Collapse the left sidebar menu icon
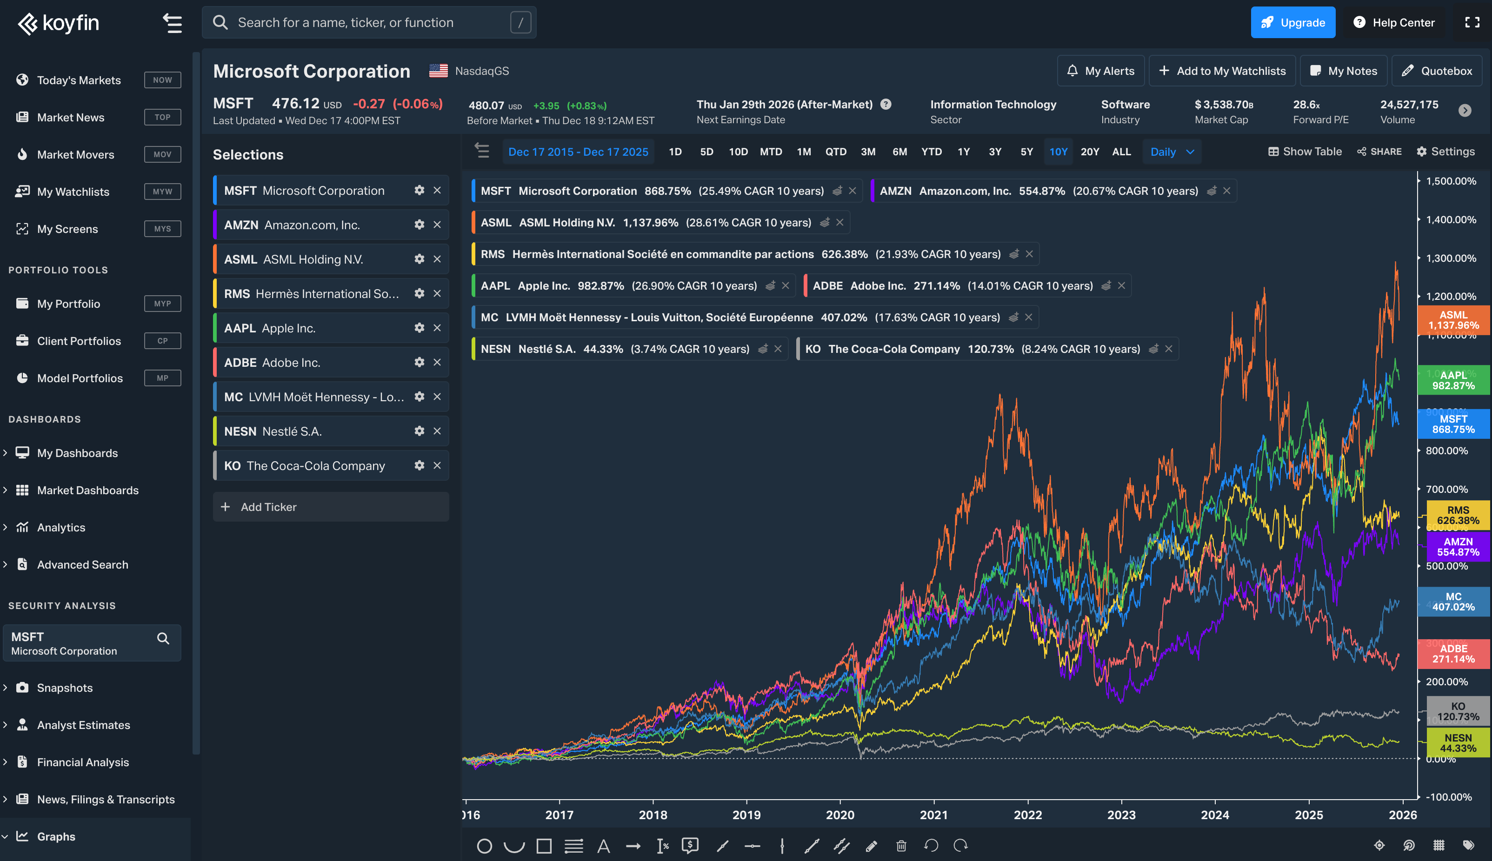 [172, 22]
